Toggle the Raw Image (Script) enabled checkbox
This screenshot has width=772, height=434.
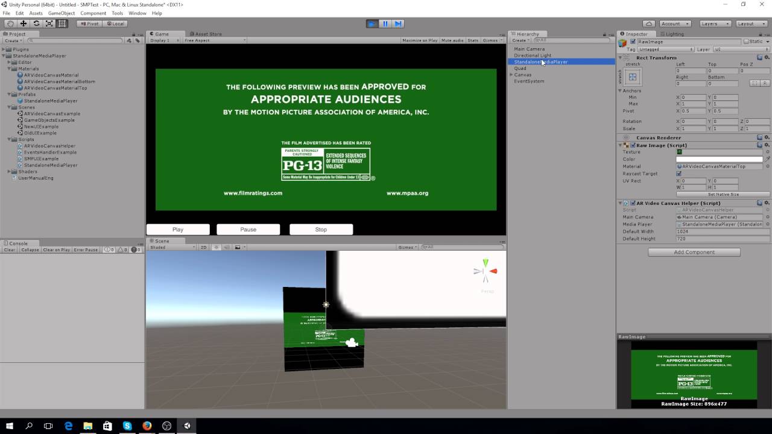(633, 145)
